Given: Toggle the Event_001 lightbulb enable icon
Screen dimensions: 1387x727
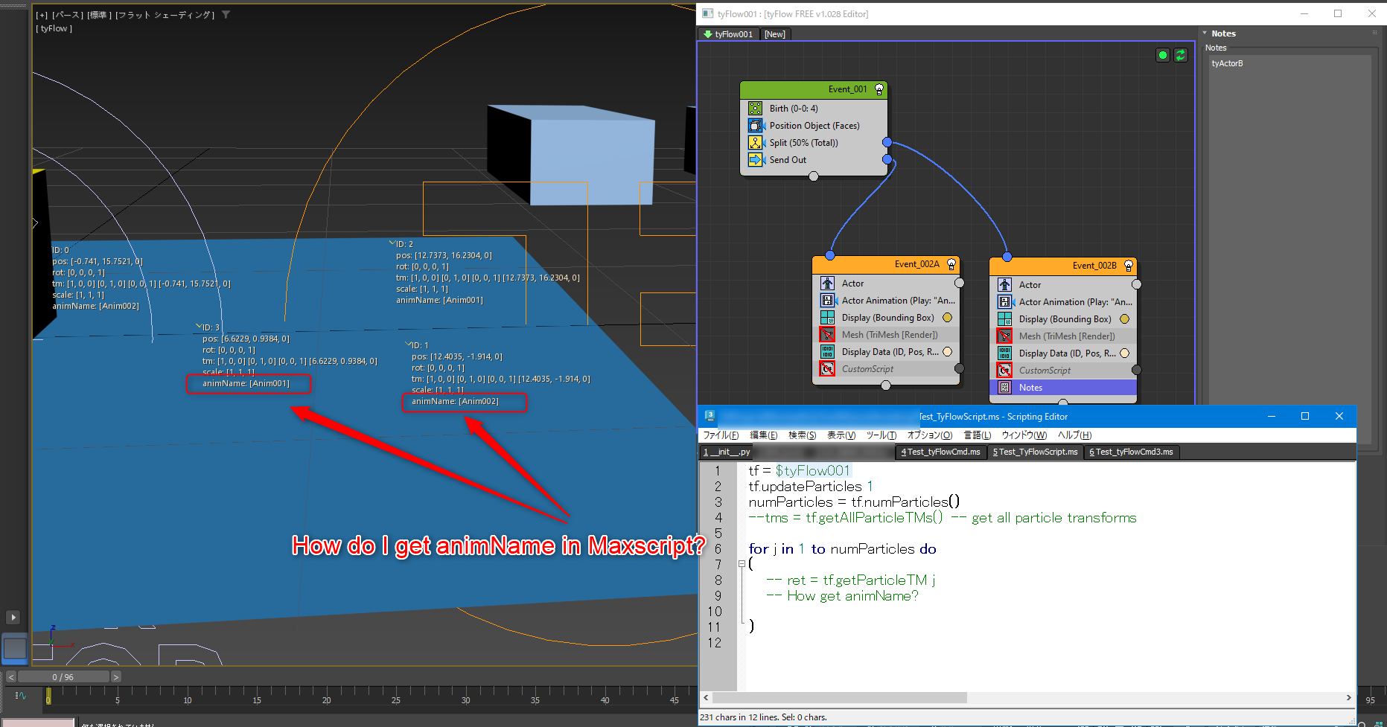Looking at the screenshot, I should pyautogui.click(x=879, y=89).
